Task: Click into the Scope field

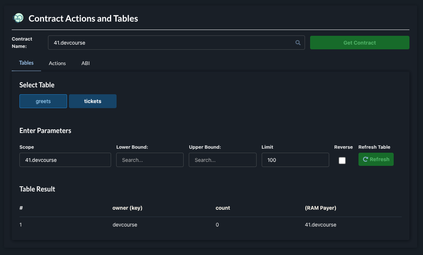Action: click(65, 160)
